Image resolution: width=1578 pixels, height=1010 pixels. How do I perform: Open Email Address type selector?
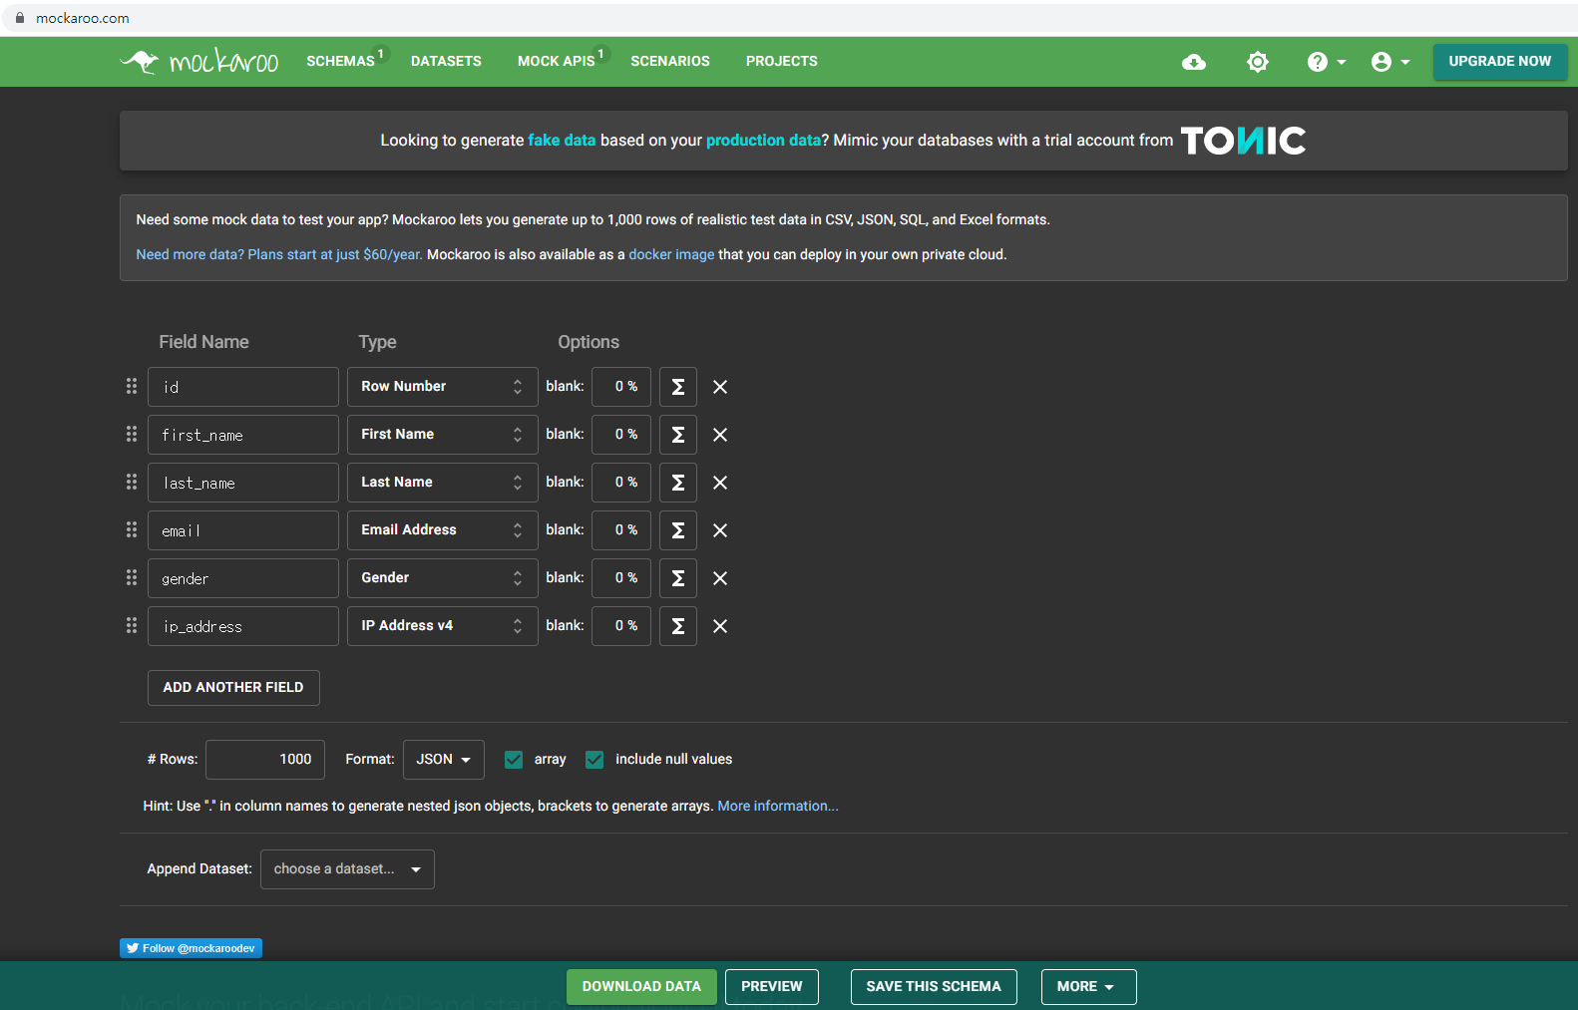pyautogui.click(x=443, y=530)
